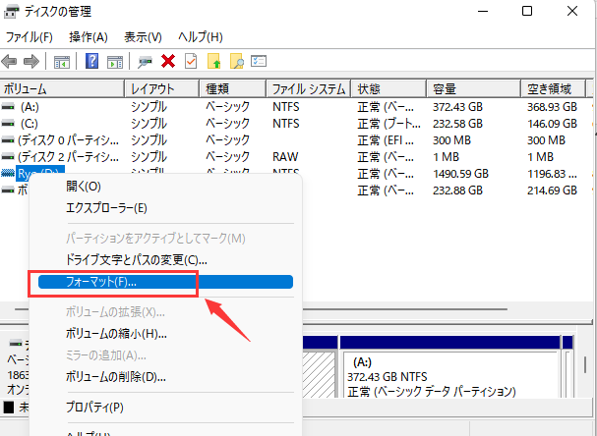Click the 1196.83 ... free space cell

[552, 174]
